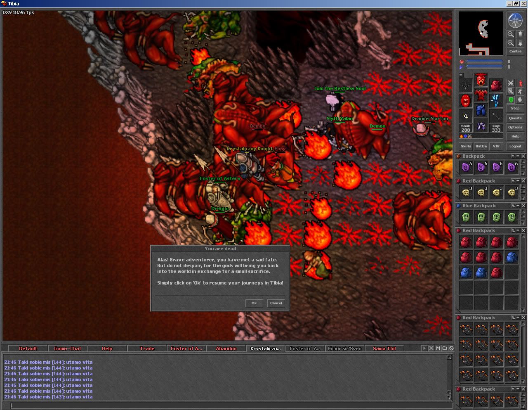Click Cancel in the You are dead dialog
The height and width of the screenshot is (410, 528).
(x=276, y=303)
